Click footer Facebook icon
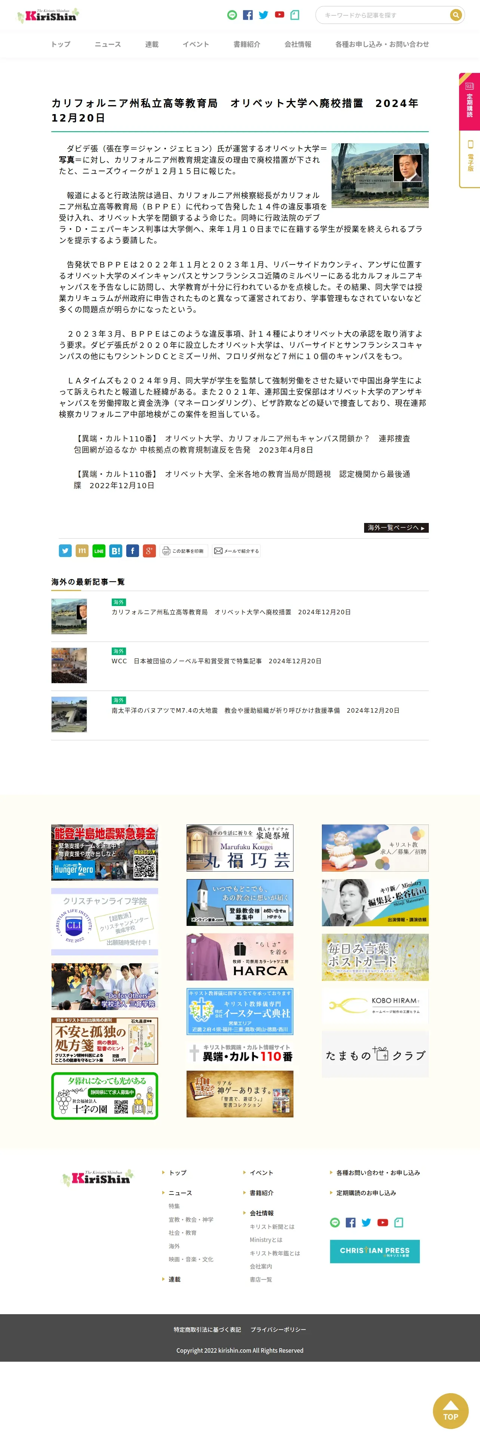 (x=350, y=1222)
